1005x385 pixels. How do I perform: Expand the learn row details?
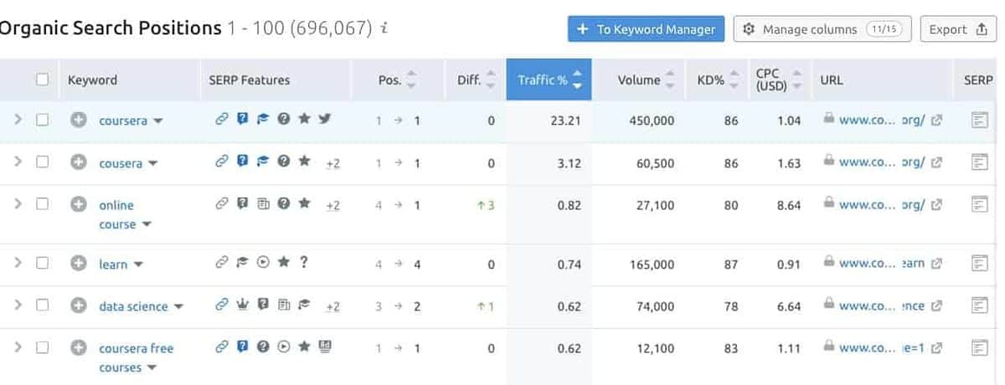tap(17, 264)
